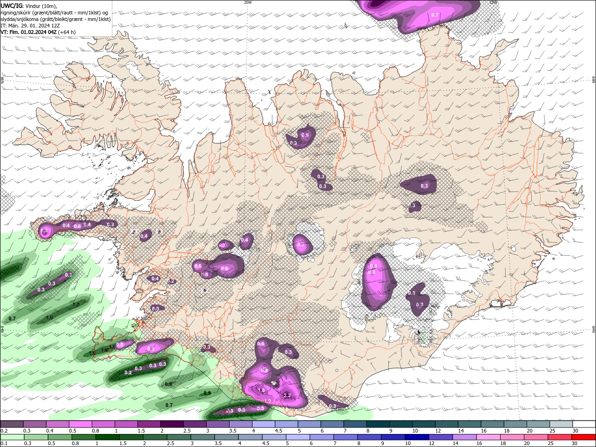Click the upper legend swatch between 1 and 1.5
This screenshot has width=596, height=447.
point(126,424)
